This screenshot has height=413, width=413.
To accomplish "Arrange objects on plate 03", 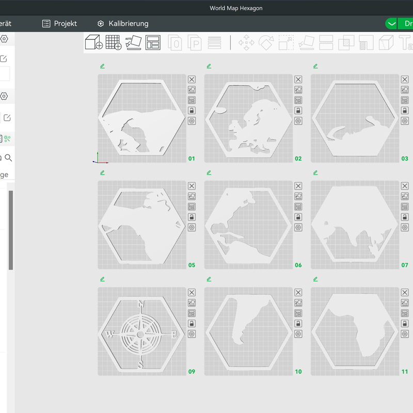I will click(405, 100).
